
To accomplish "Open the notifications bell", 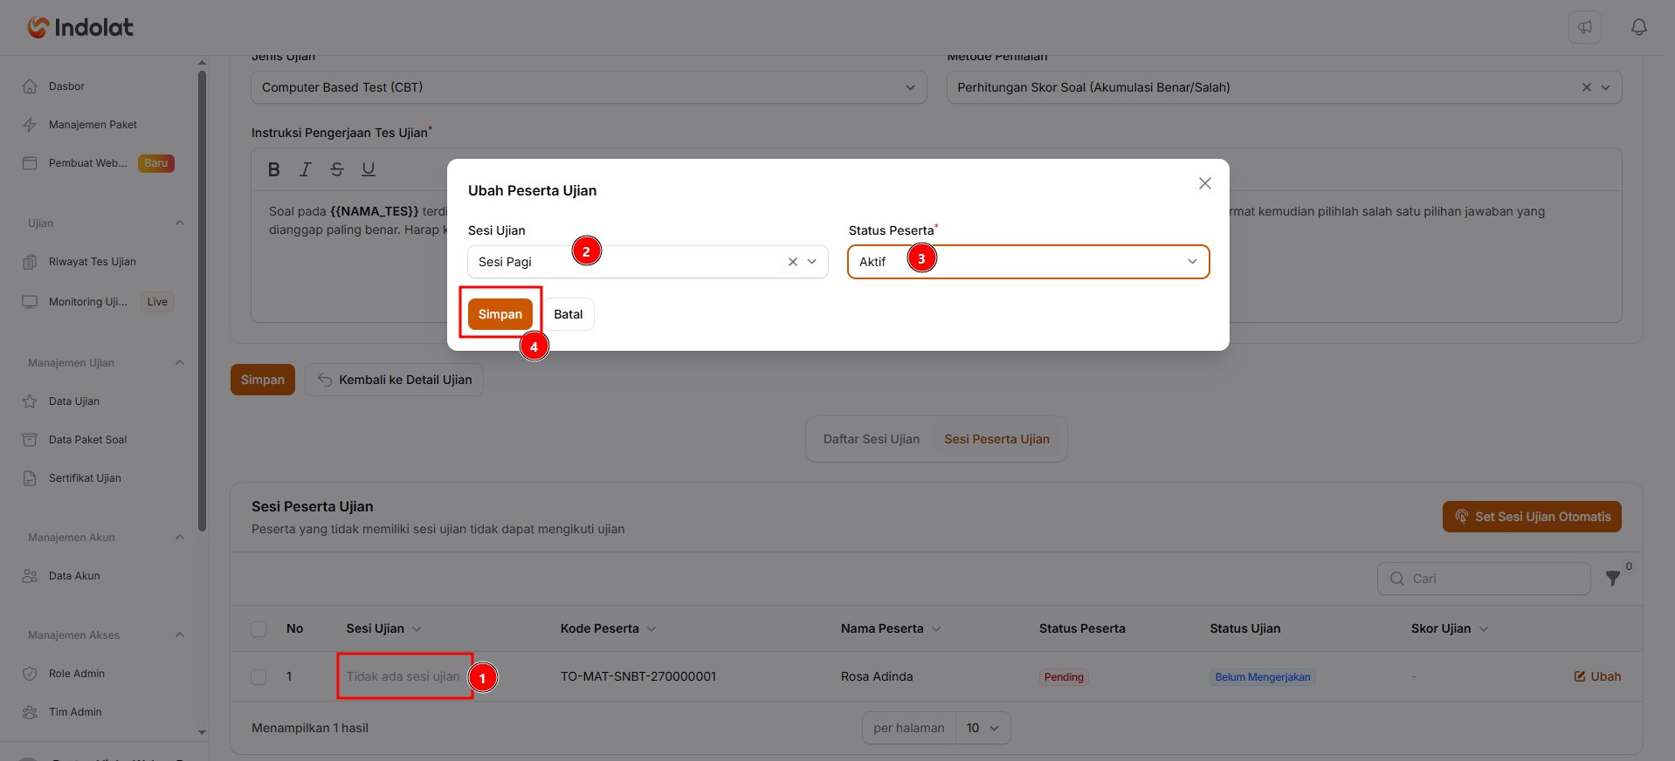I will [x=1639, y=27].
